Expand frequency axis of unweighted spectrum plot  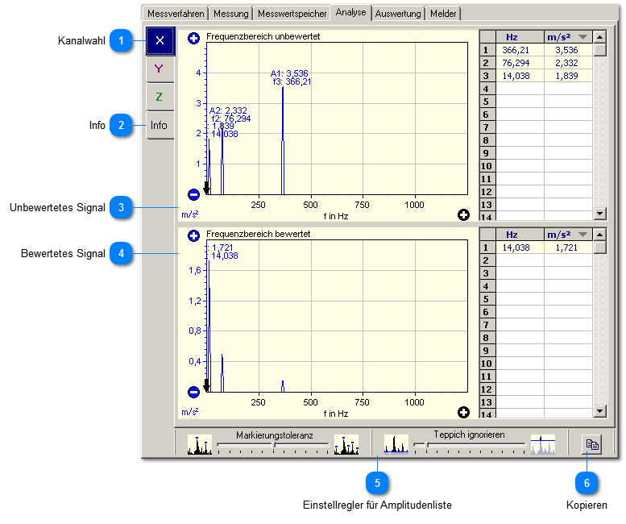(463, 214)
